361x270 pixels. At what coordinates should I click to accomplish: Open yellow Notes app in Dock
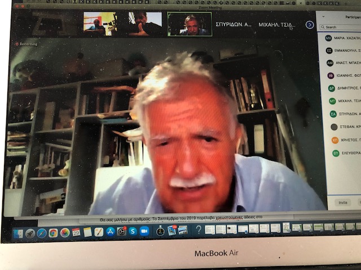pyautogui.click(x=87, y=232)
